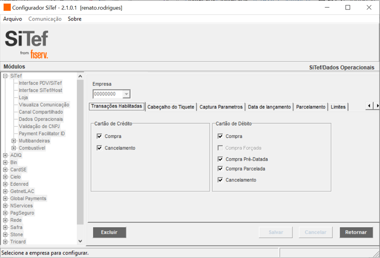The height and width of the screenshot is (258, 380).
Task: Toggle Cartão de Crédito Compra checkbox
Action: (x=99, y=136)
